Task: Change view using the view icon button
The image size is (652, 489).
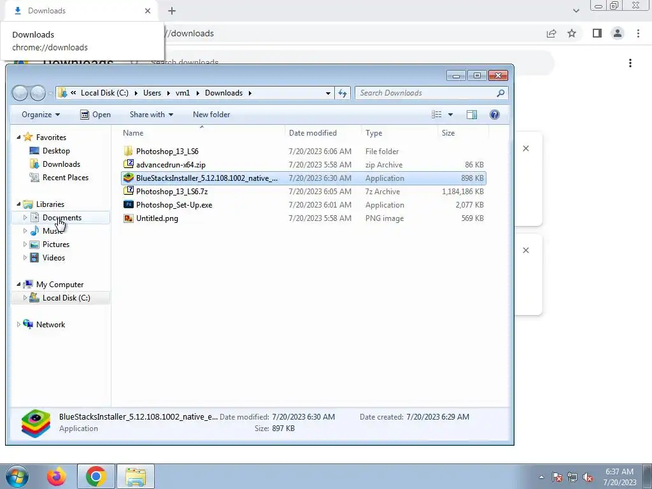Action: point(436,115)
